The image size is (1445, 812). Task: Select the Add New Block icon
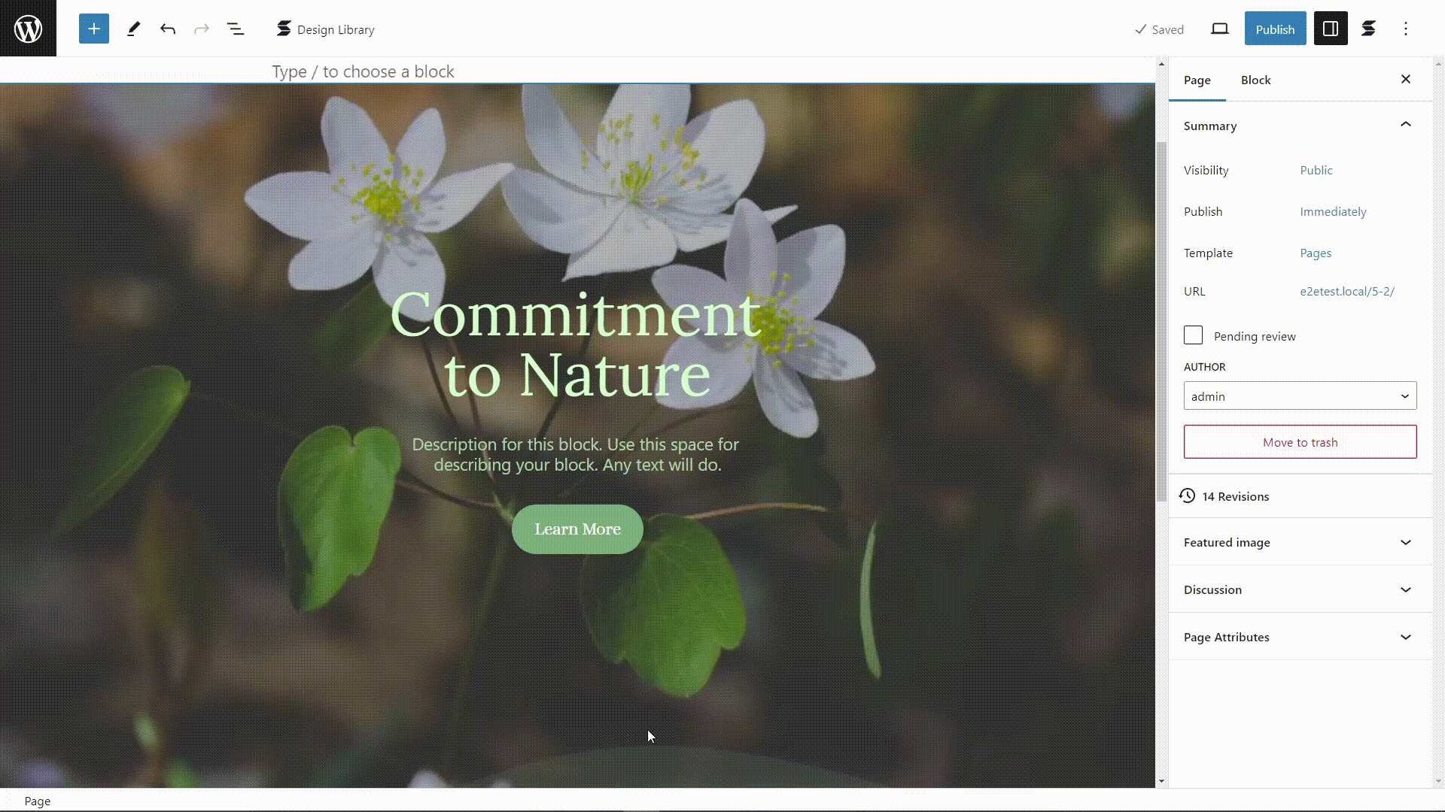94,29
